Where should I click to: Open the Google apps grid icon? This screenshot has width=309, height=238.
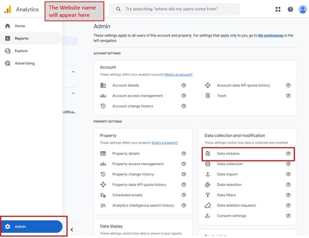278,9
